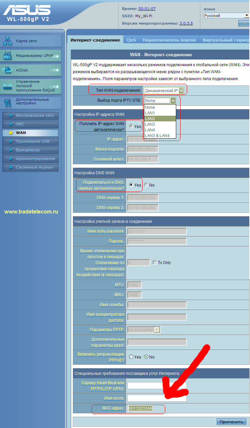Click the time link 00:01:07
The height and width of the screenshot is (428, 250).
click(147, 9)
